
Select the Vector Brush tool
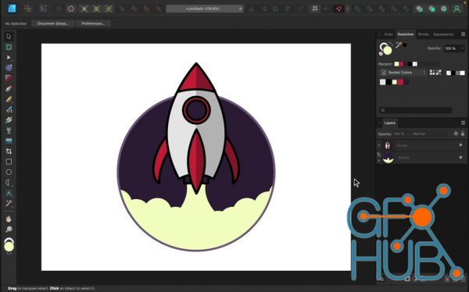(x=9, y=109)
